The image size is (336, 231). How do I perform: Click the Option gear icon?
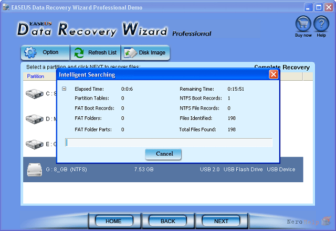point(30,53)
